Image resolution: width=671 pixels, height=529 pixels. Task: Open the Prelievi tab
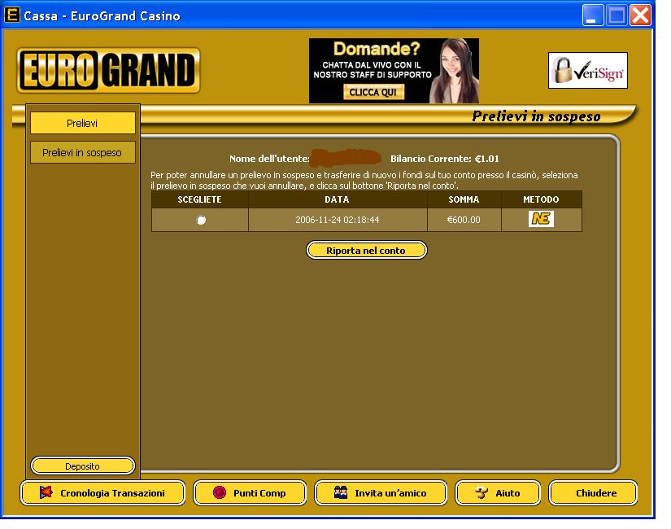pos(83,124)
